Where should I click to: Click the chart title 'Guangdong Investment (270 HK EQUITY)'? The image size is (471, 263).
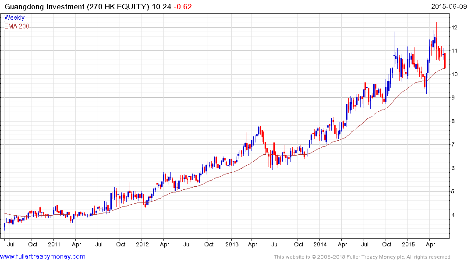coord(77,7)
